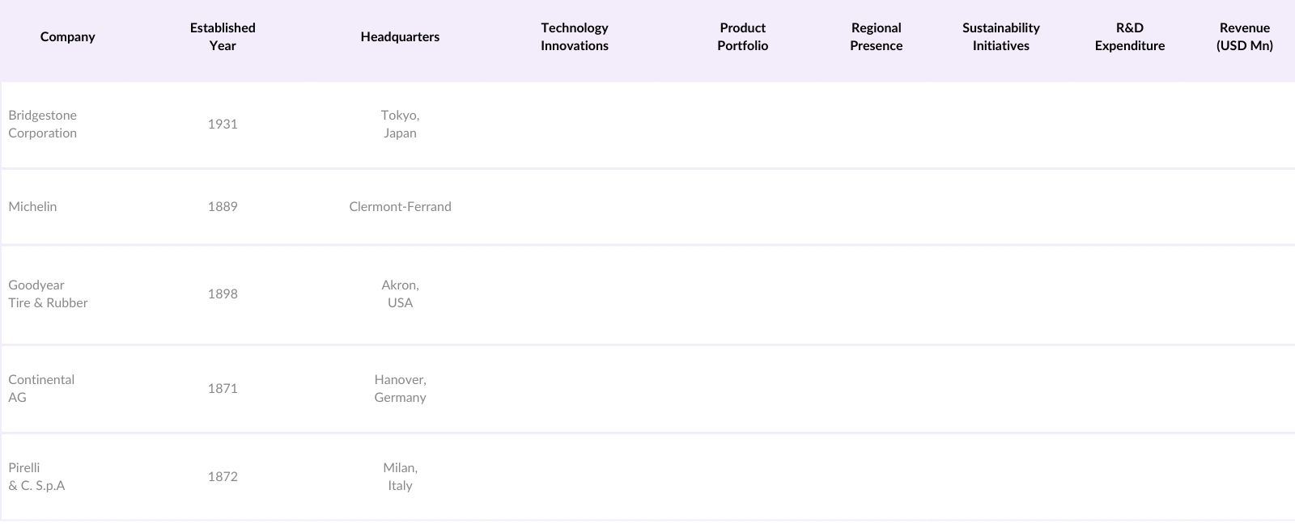
Task: Click the 1931 established year cell
Action: [223, 125]
